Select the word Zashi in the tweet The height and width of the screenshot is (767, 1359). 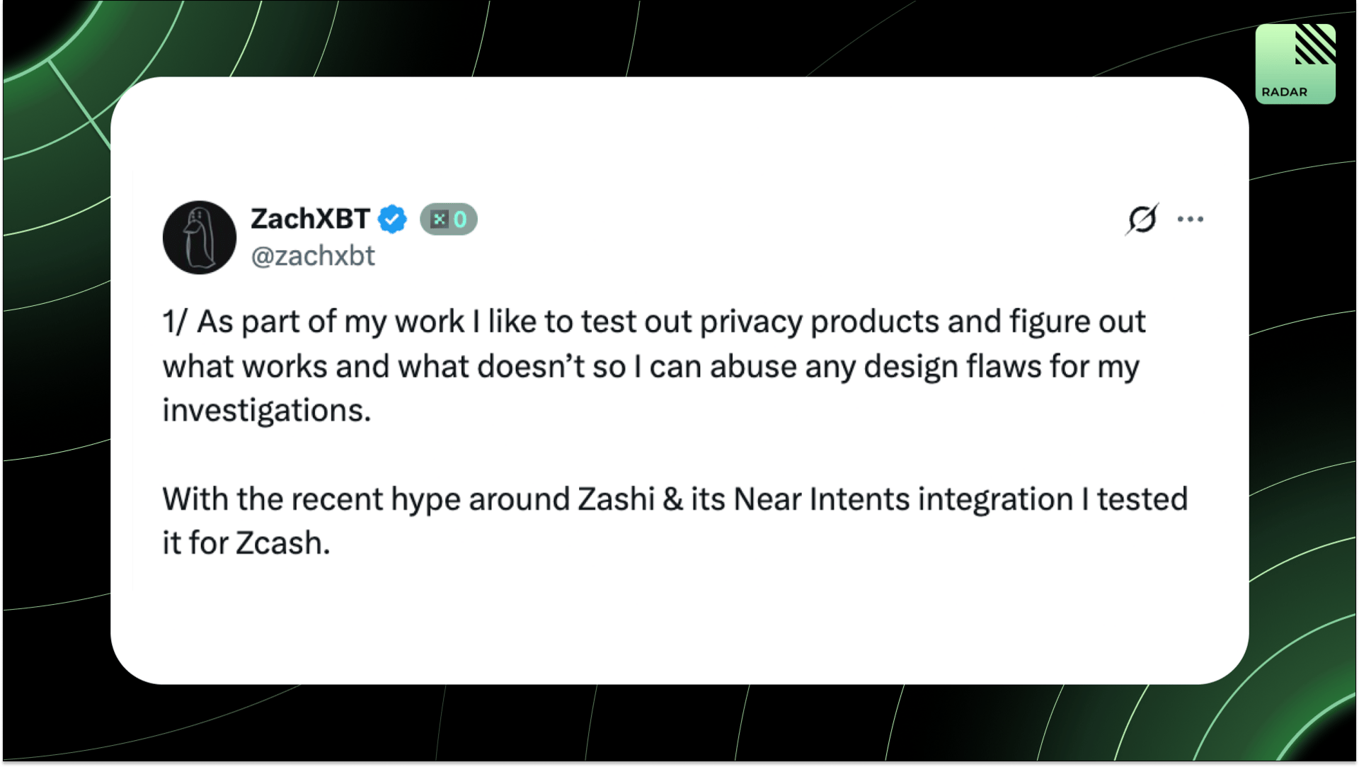click(x=616, y=499)
